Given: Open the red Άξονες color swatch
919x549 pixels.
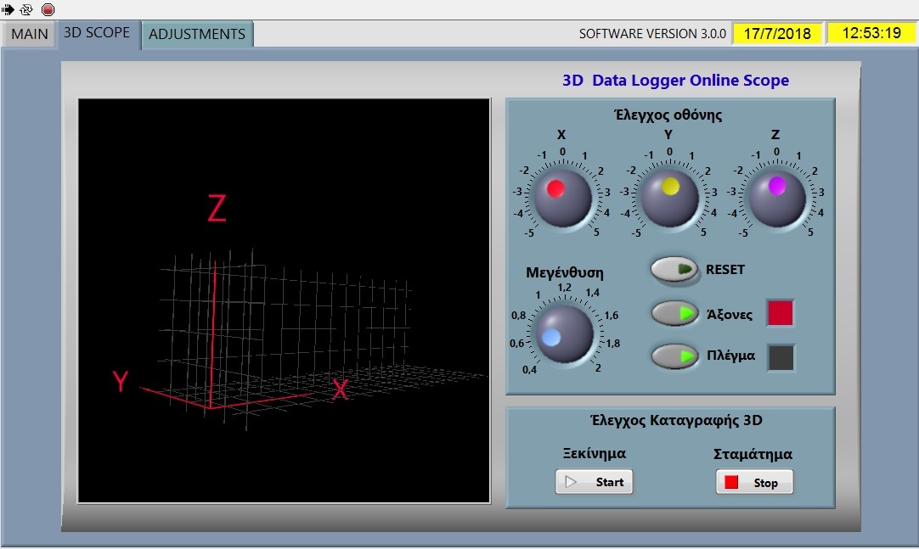Looking at the screenshot, I should tap(781, 312).
